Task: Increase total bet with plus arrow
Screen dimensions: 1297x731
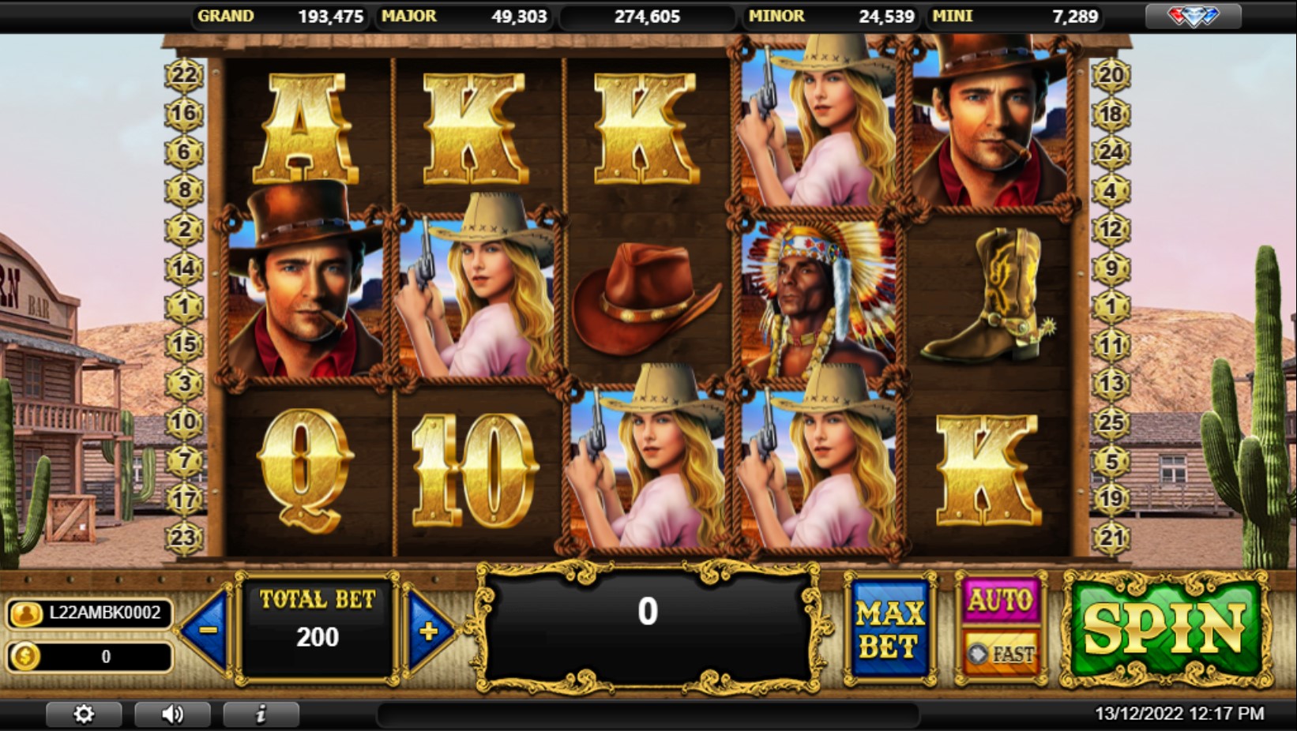Action: [x=430, y=630]
